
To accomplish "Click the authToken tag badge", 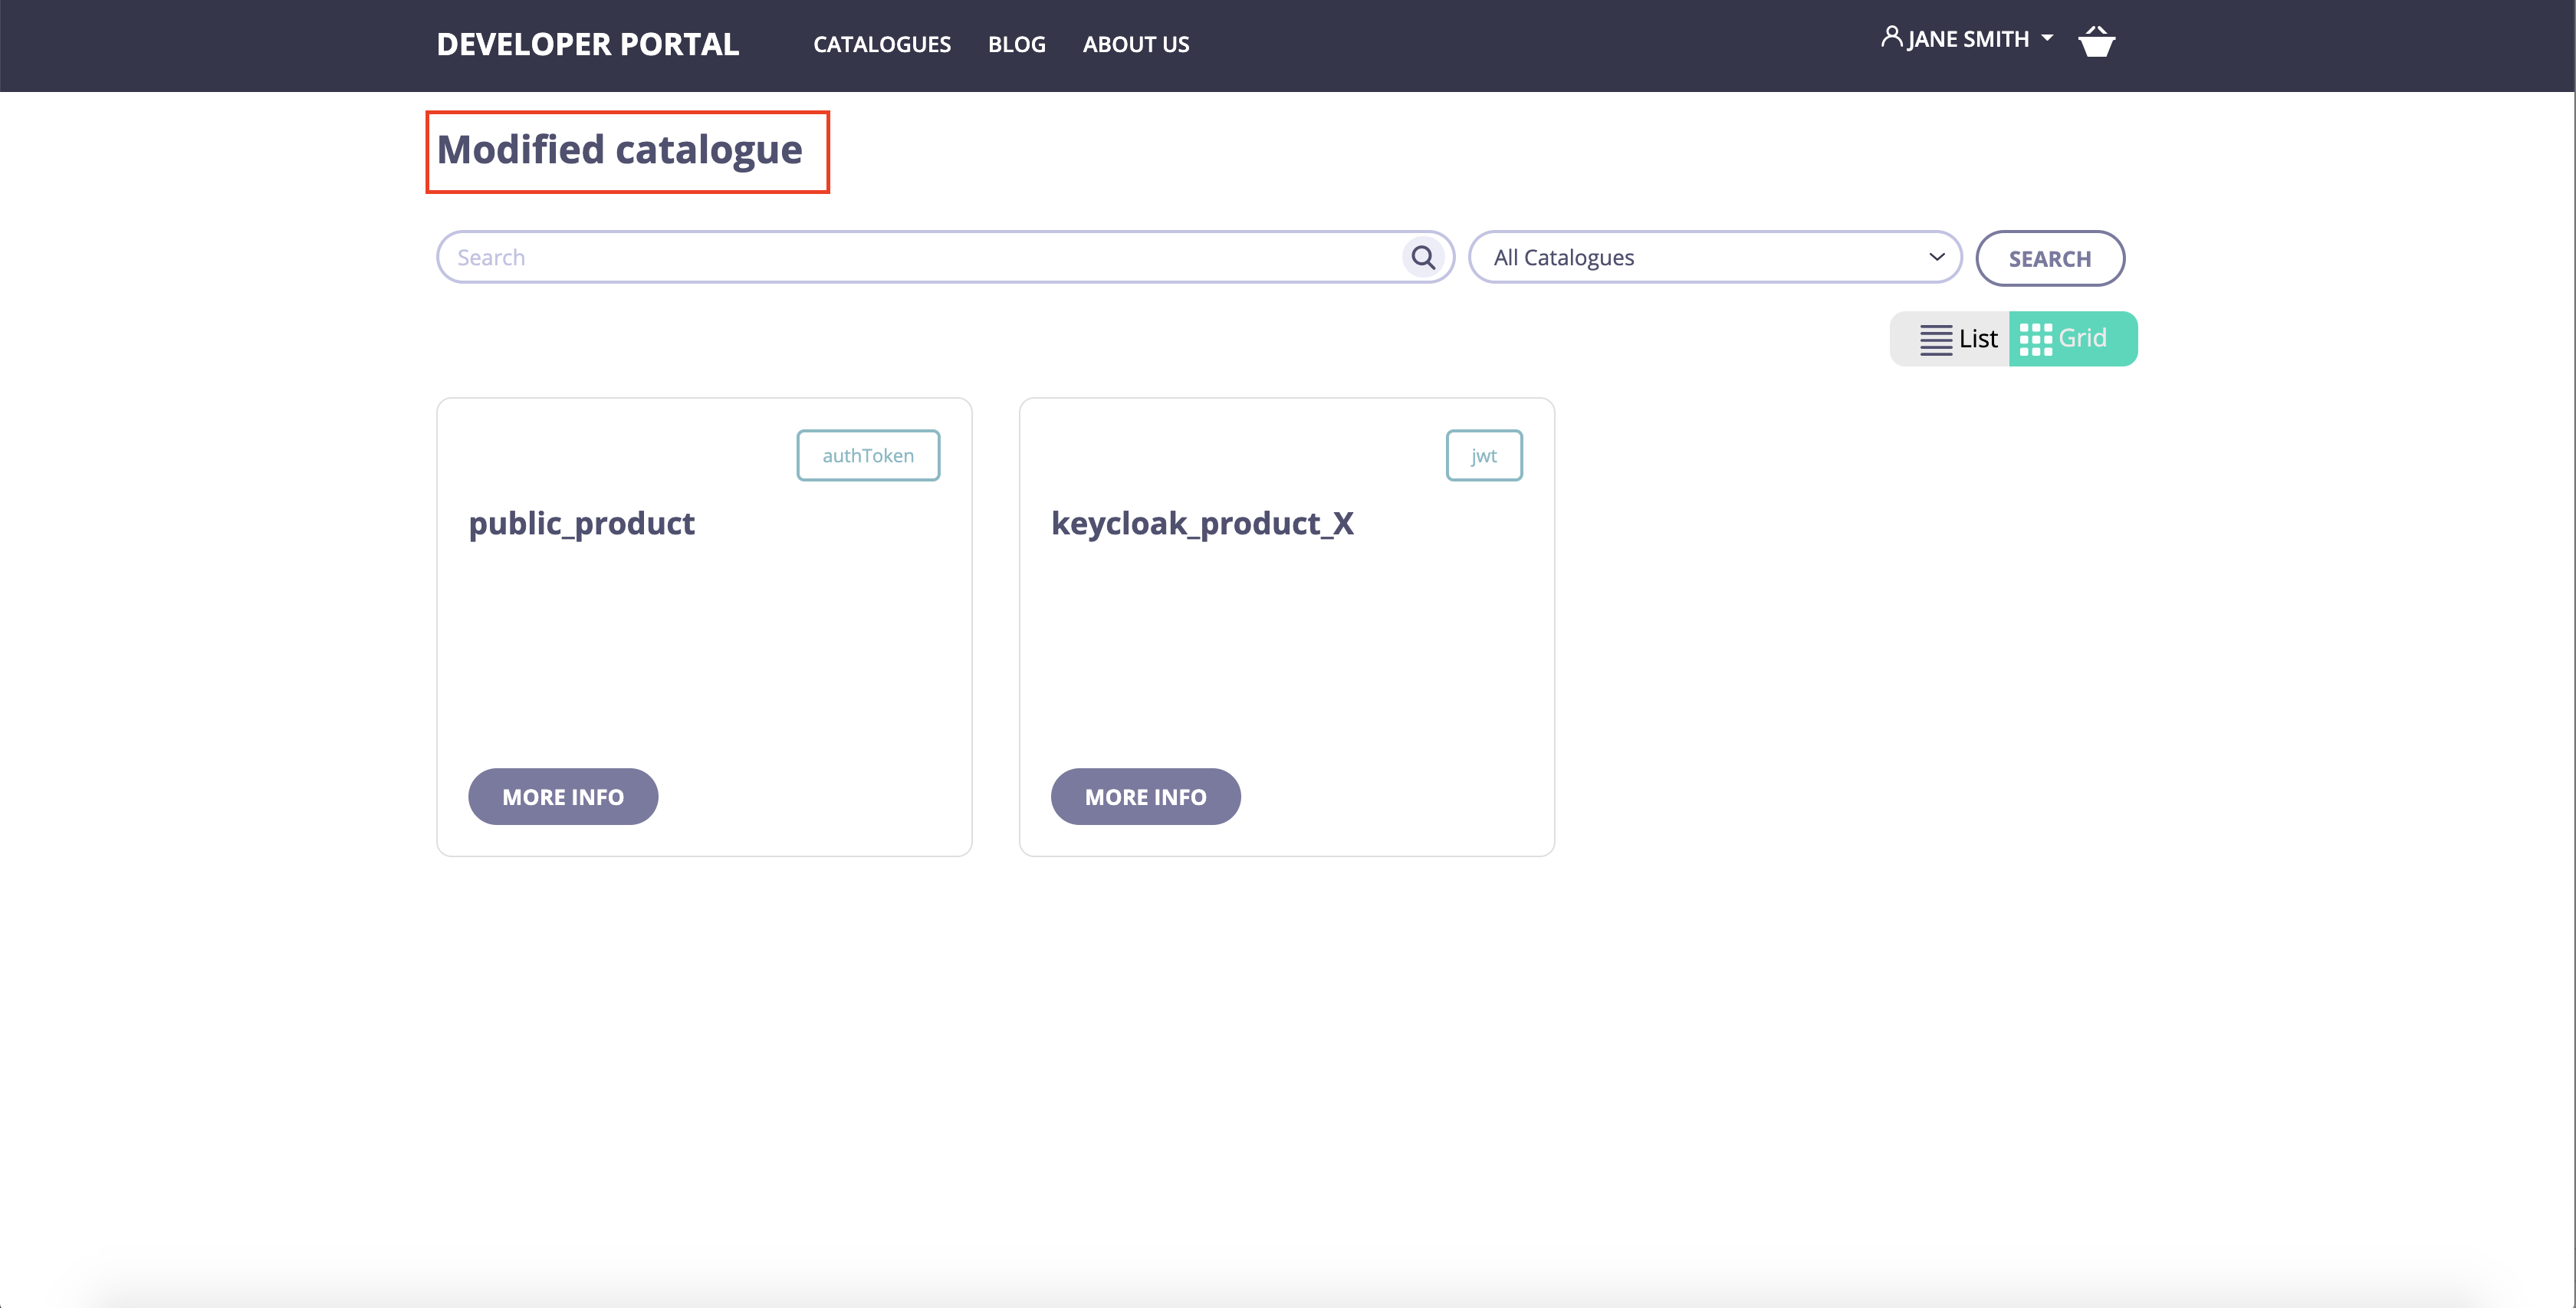I will [x=867, y=456].
